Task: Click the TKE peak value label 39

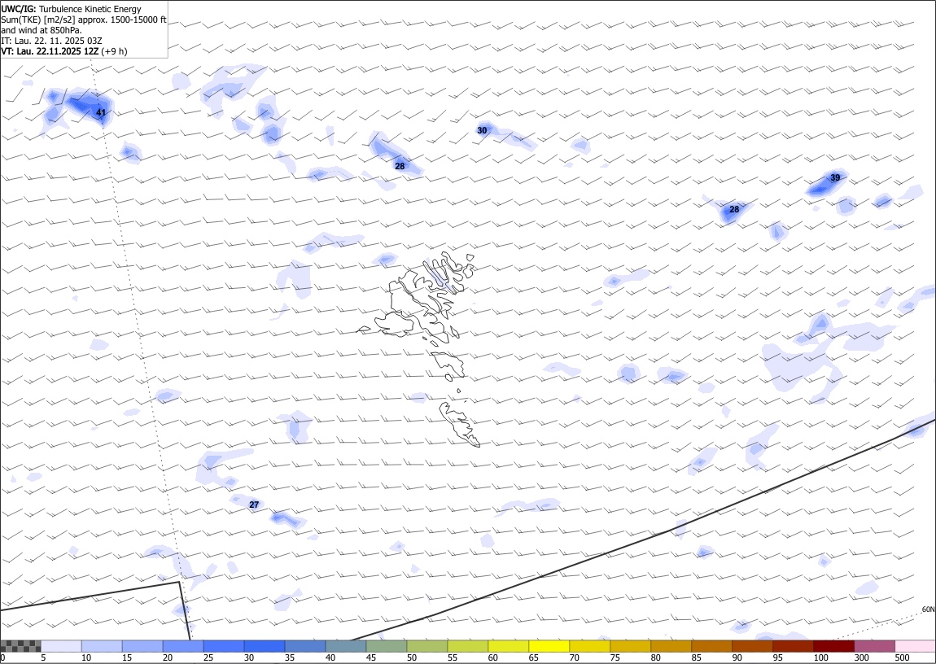Action: coord(835,177)
